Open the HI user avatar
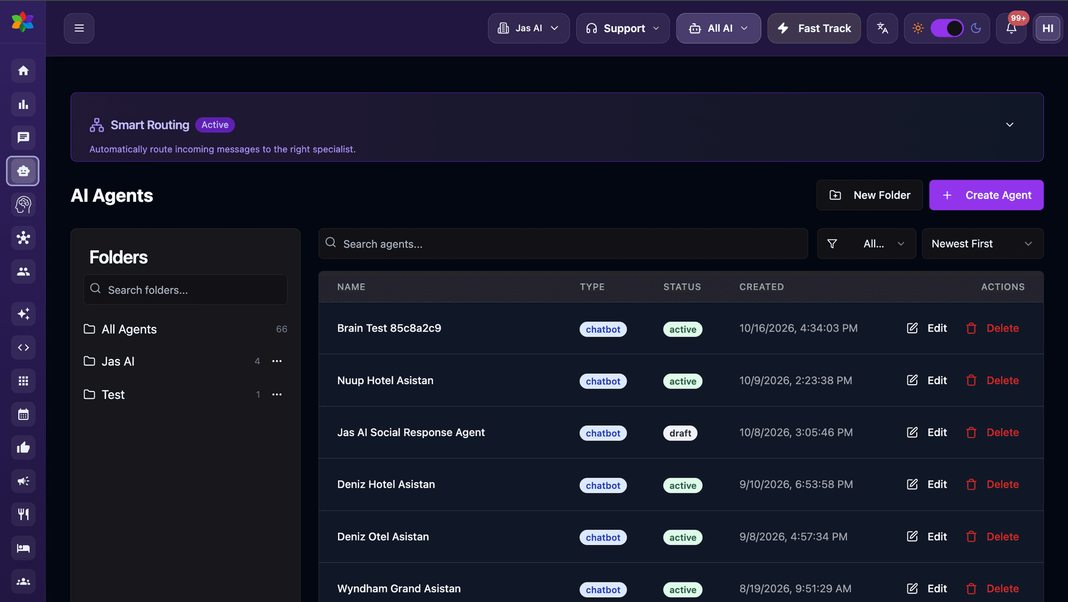The height and width of the screenshot is (602, 1068). click(1047, 28)
